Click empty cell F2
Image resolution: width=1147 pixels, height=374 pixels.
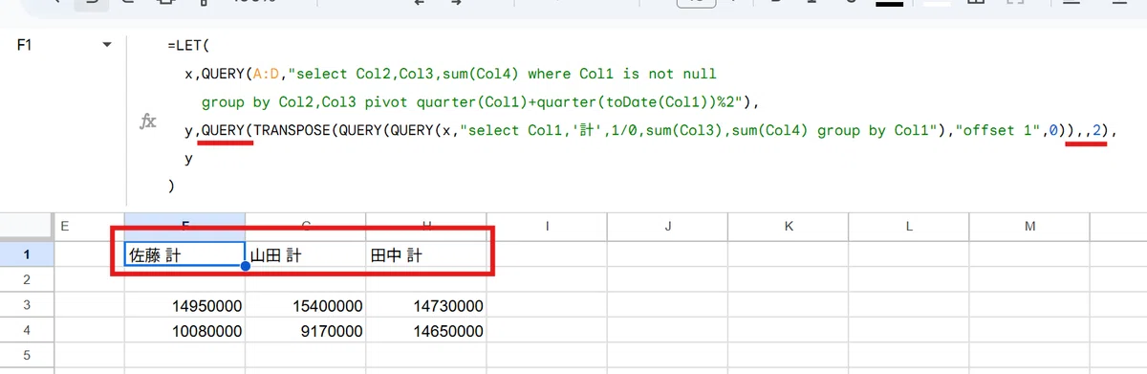point(184,279)
